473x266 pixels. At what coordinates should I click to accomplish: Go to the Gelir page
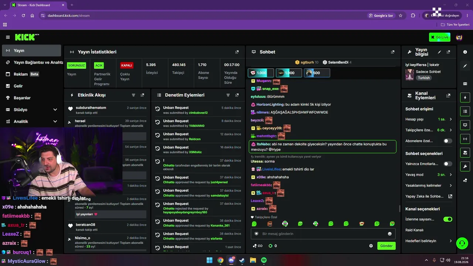coord(31,86)
